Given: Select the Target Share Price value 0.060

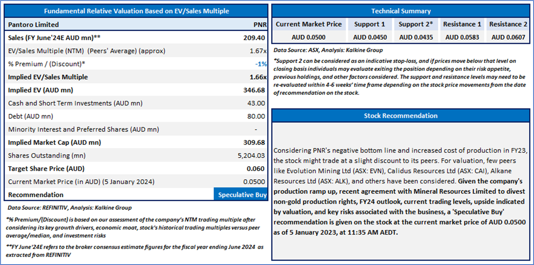Looking at the screenshot, I should point(257,169).
